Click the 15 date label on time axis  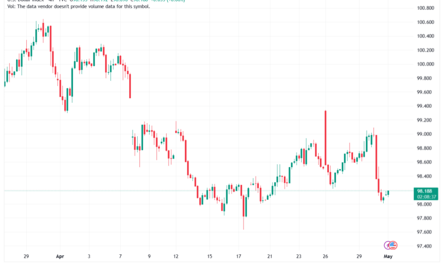[209, 257]
